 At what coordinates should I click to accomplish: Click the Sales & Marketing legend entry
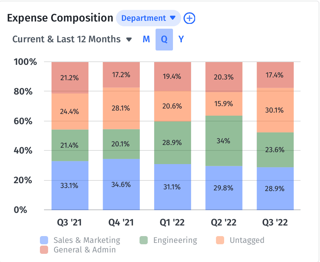86,240
